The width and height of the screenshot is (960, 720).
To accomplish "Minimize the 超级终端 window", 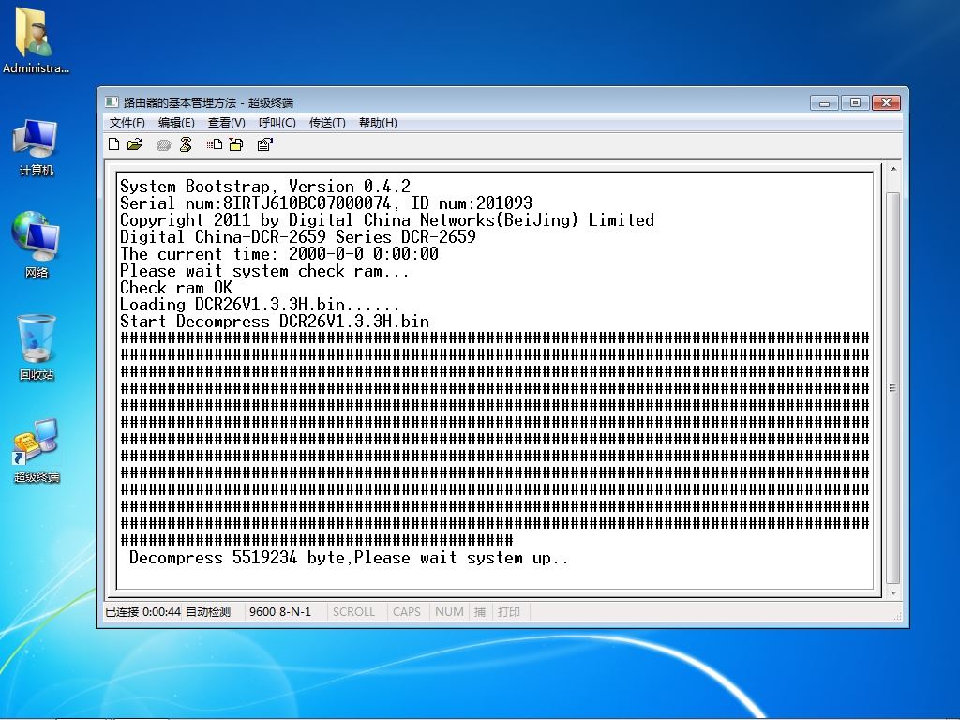I will click(824, 103).
